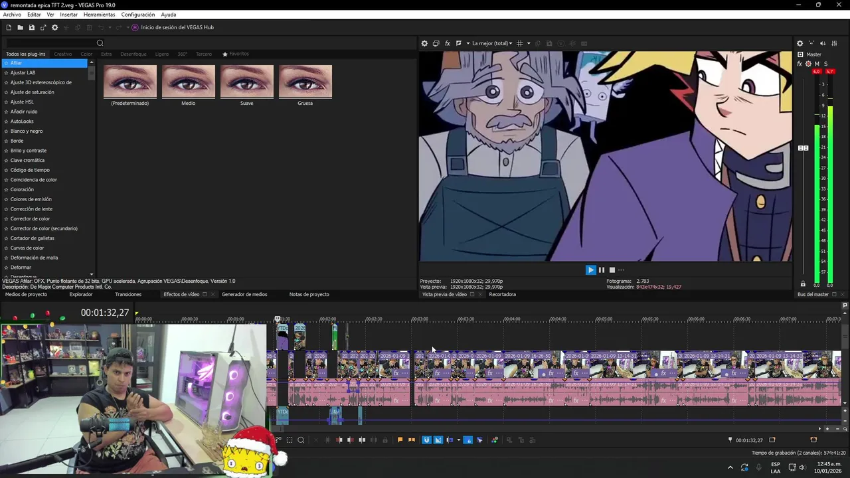This screenshot has width=850, height=478.
Task: Switch to the Recortadora tab
Action: pos(502,294)
